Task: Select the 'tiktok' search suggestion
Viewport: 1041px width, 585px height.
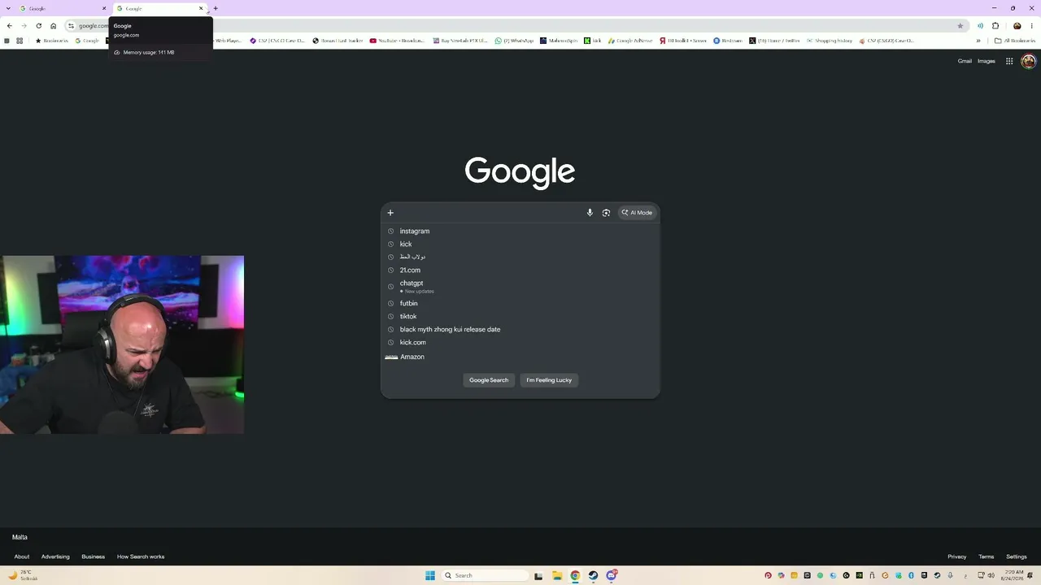Action: (520, 316)
